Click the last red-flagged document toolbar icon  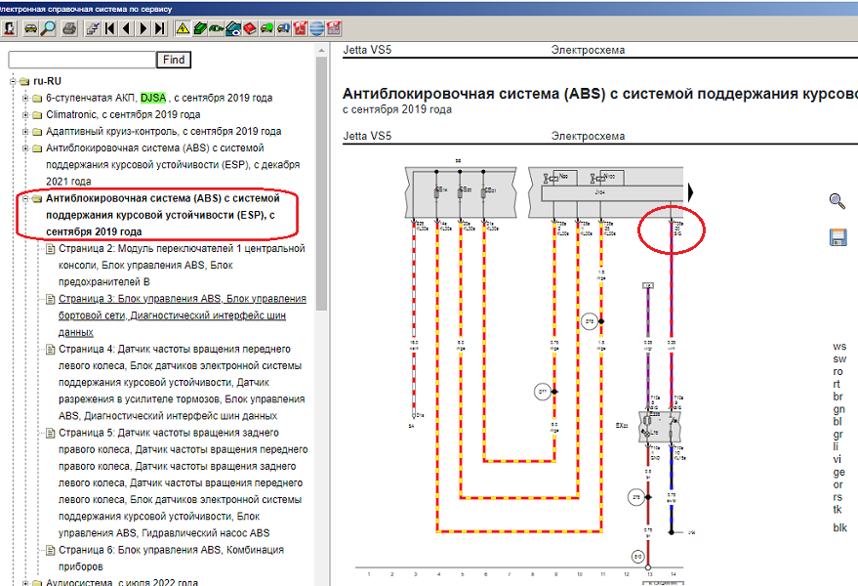[334, 28]
